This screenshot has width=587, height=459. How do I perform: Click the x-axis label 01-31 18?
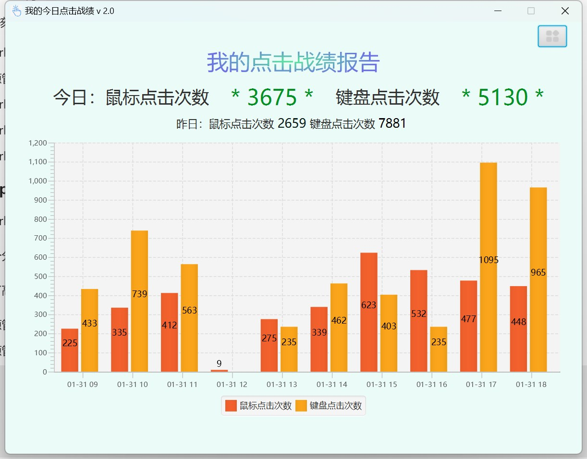click(x=531, y=384)
